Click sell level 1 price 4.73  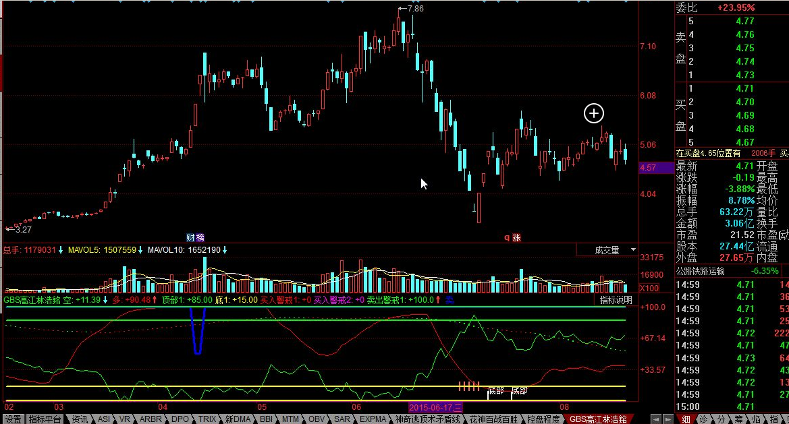[x=744, y=75]
